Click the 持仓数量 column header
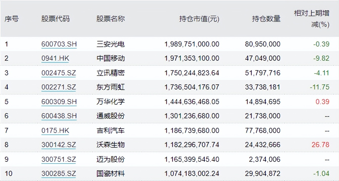Viewport: 339px width, 181px height. pyautogui.click(x=266, y=19)
